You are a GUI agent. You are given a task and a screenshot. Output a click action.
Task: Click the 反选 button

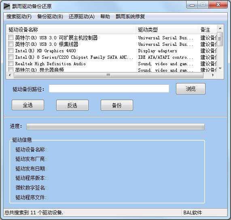click(x=72, y=105)
